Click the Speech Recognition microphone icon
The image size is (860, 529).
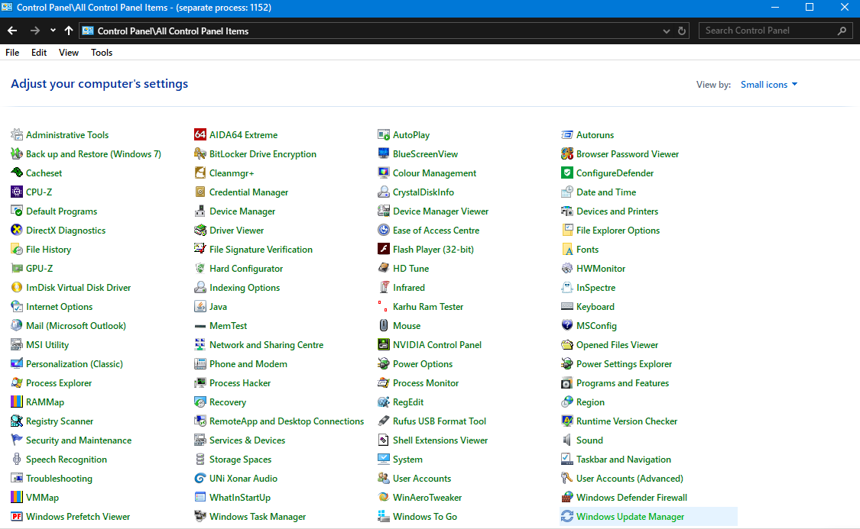tap(17, 459)
